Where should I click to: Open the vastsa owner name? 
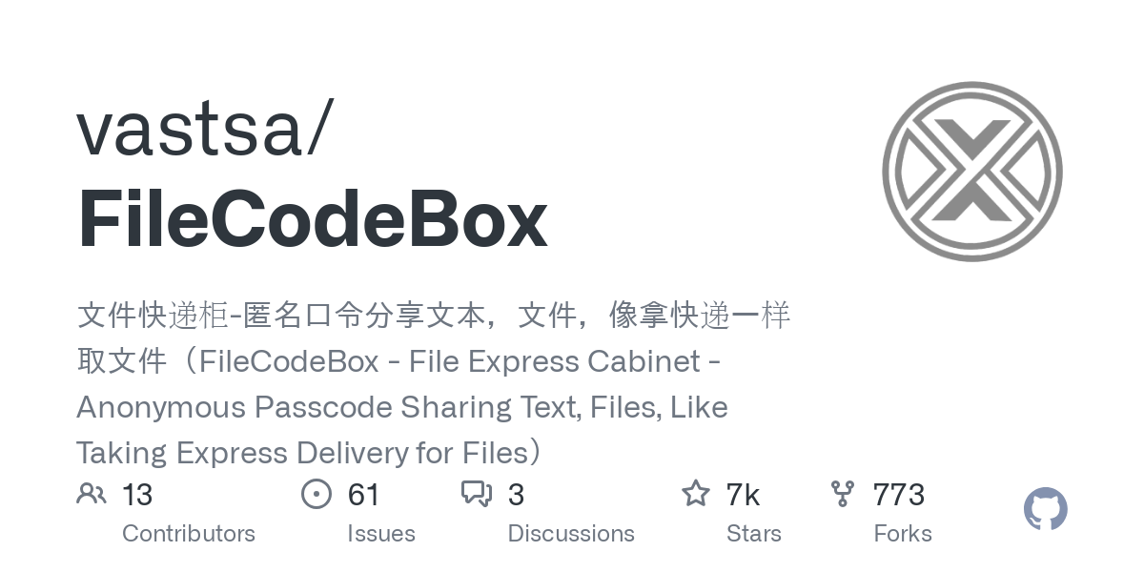pyautogui.click(x=204, y=130)
